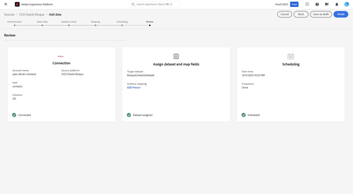Click the 'spec driven contacts' account name
The width and height of the screenshot is (353, 194).
point(24,74)
